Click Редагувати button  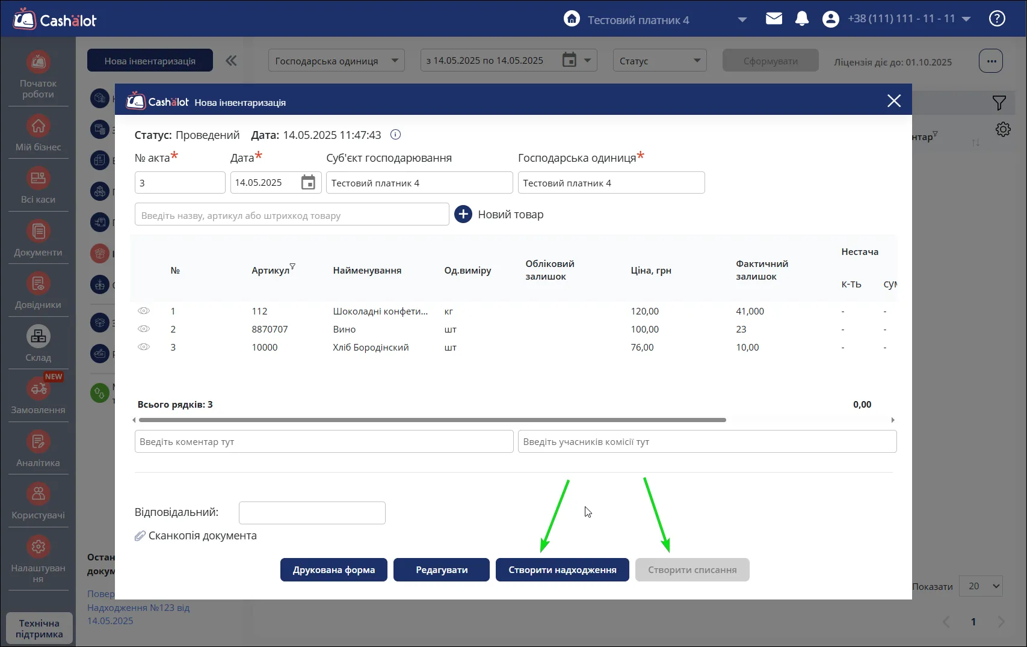[x=442, y=569]
